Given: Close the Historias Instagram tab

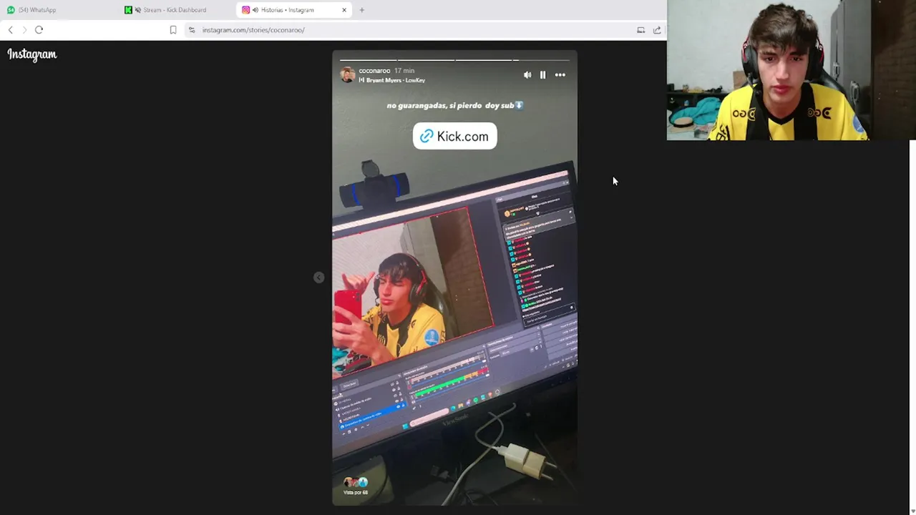Looking at the screenshot, I should click(344, 10).
